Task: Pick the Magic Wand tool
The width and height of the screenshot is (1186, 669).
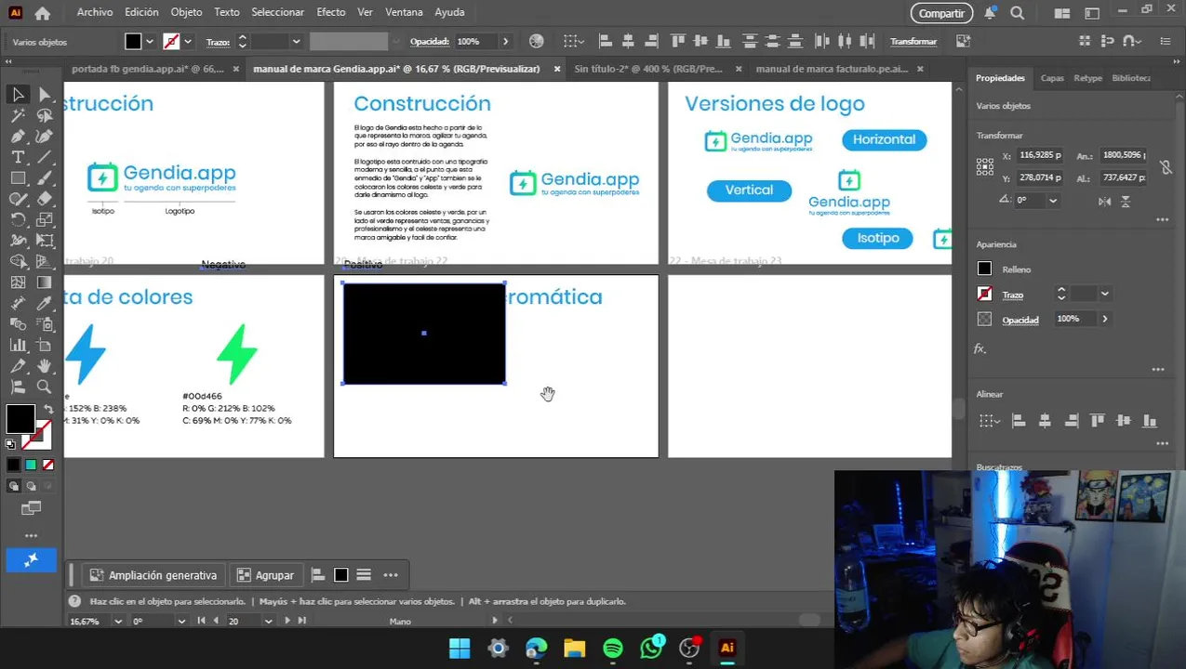Action: (x=18, y=115)
